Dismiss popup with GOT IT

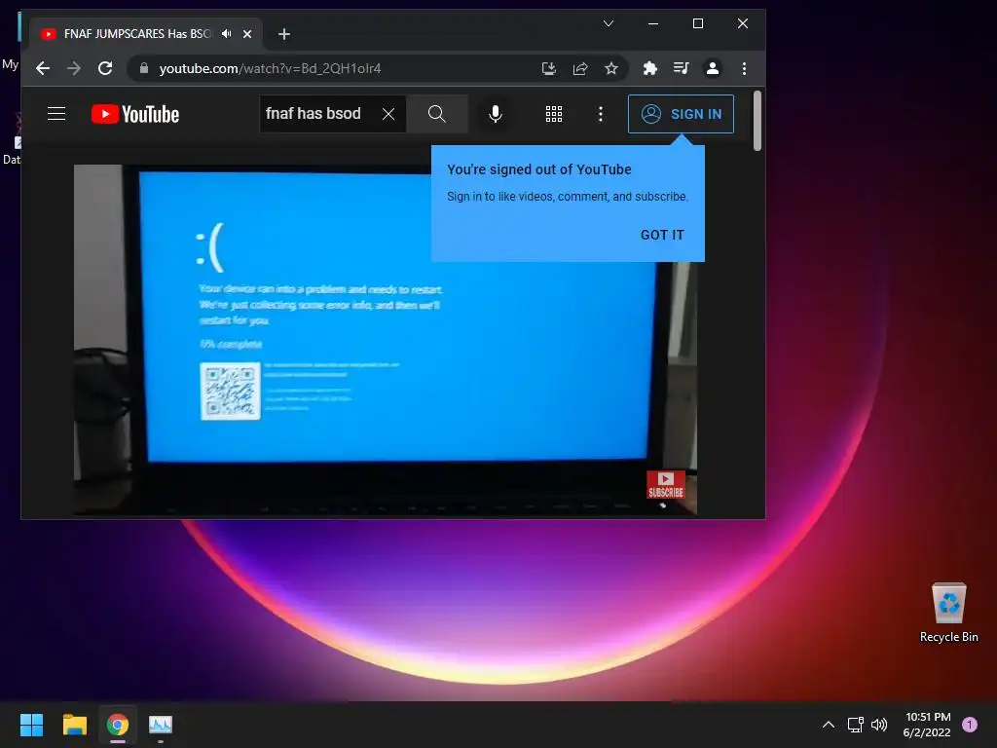662,236
